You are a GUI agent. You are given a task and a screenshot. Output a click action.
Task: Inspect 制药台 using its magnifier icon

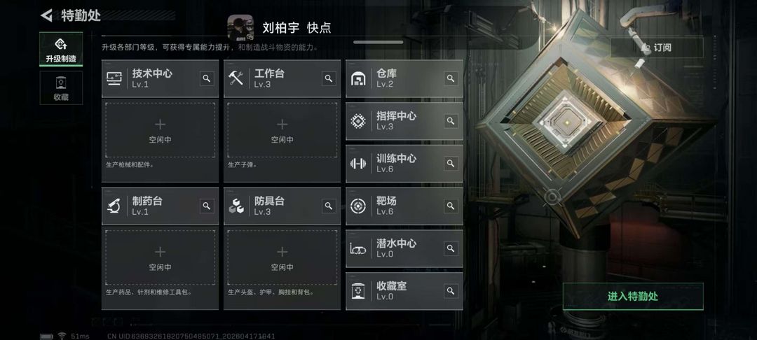click(207, 206)
